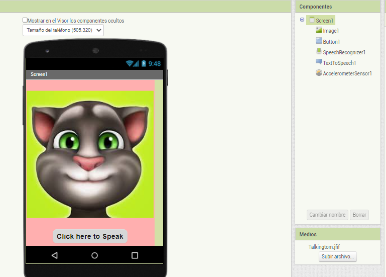Tap the Android back triangle icon
This screenshot has height=277, width=386.
coord(55,255)
